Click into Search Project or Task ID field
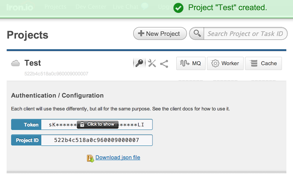 point(245,33)
